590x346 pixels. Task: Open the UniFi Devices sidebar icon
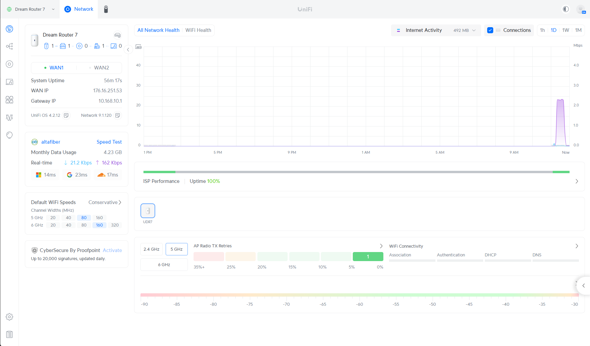point(9,64)
